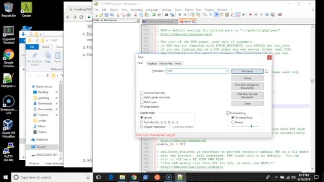Open the Encoding menu

136,10
